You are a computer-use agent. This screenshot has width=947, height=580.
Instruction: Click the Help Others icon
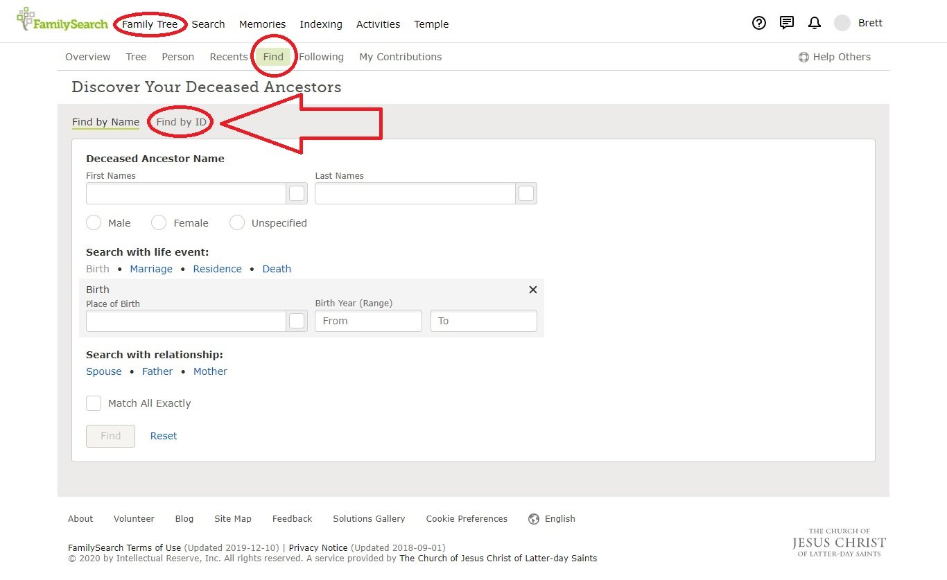(804, 57)
